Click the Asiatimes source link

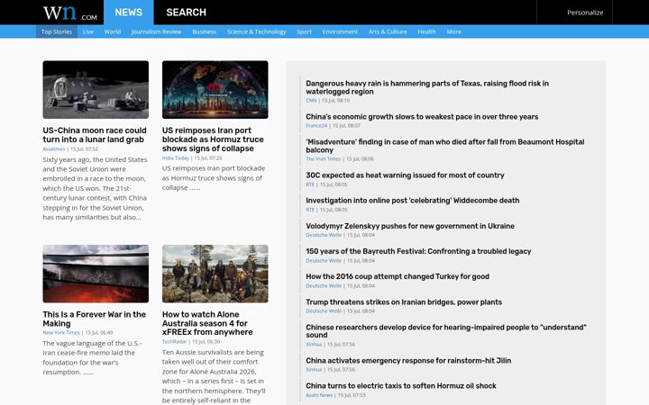coord(54,149)
